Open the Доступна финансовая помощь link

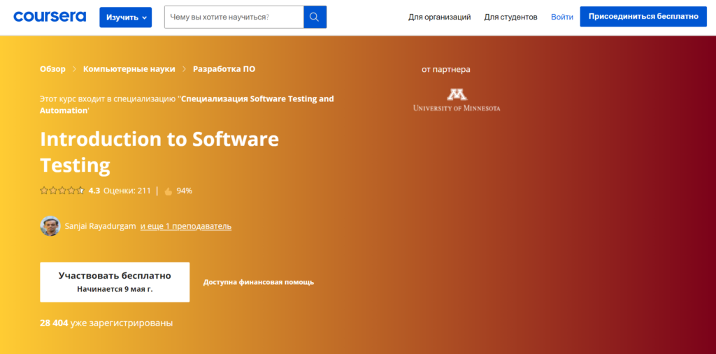258,282
